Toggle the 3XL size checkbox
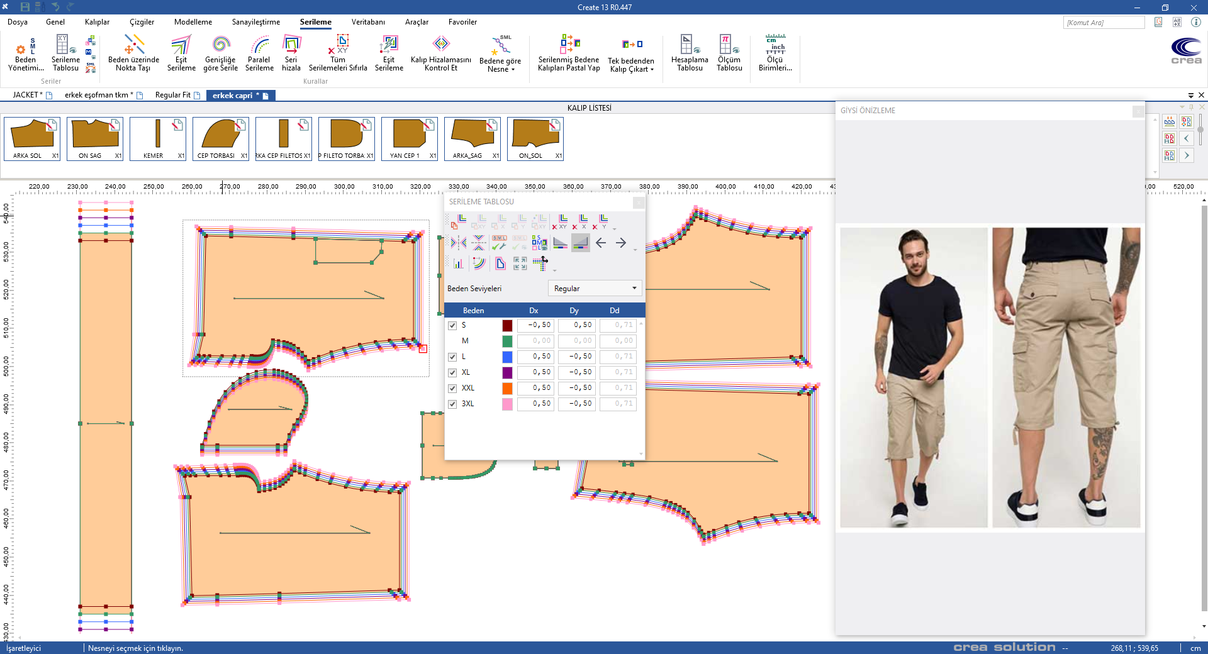 click(x=452, y=404)
